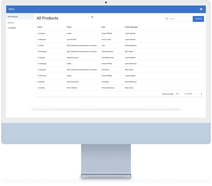This screenshot has width=212, height=186.
Task: Click the PDLC header title
Action: coord(12,9)
